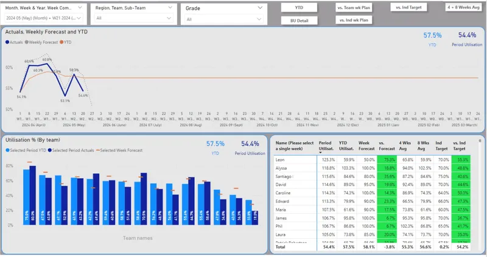The height and width of the screenshot is (257, 487).
Task: Click the BU Detail button
Action: click(299, 21)
